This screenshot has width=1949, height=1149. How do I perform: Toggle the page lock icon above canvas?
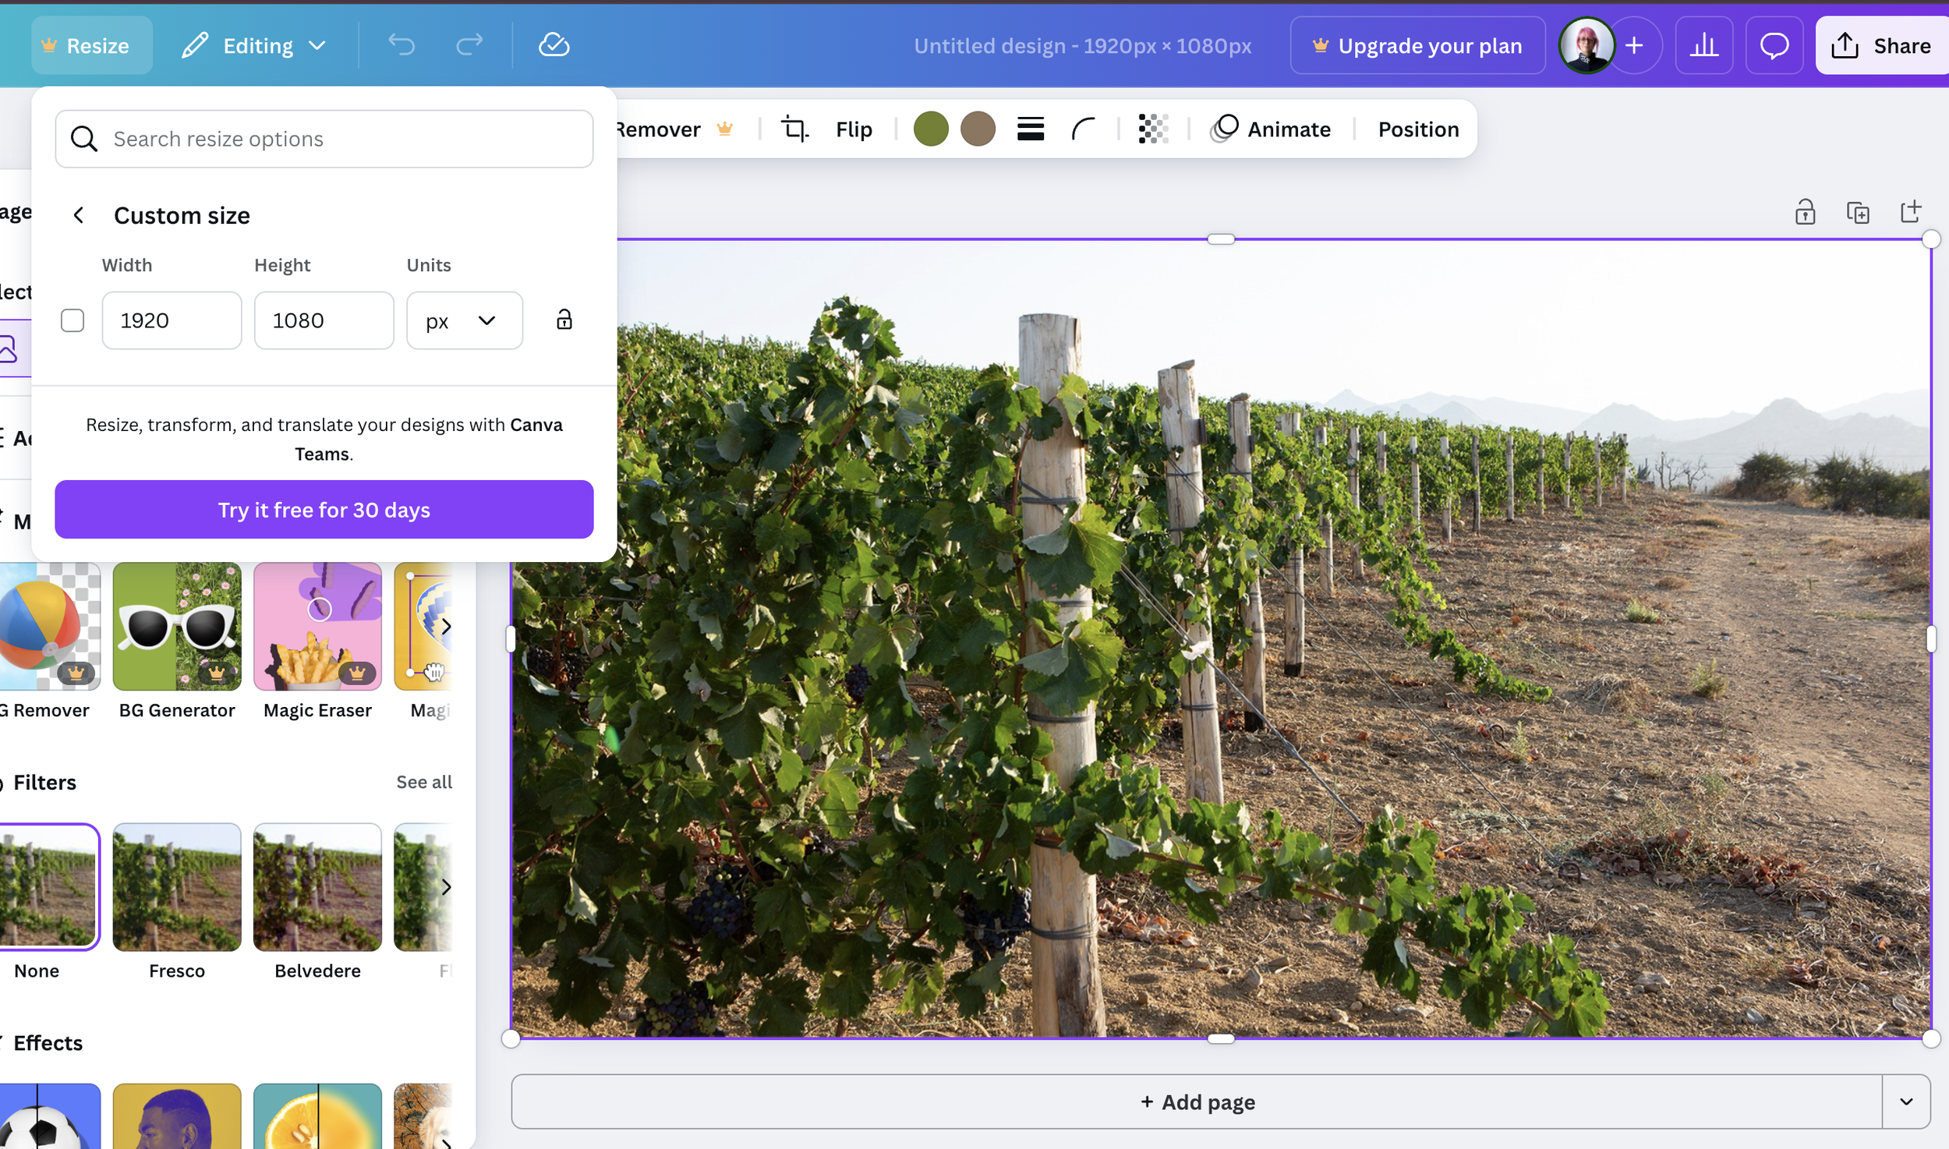(x=1806, y=212)
